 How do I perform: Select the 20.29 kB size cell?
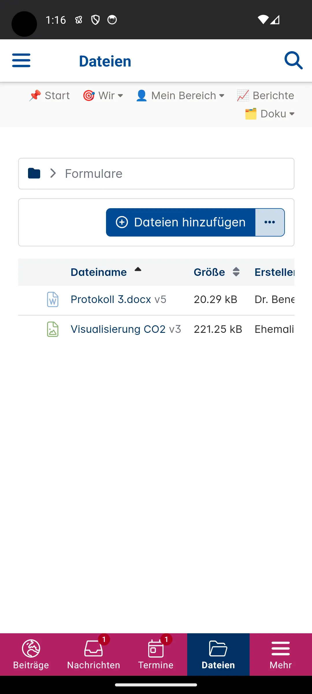click(x=216, y=300)
